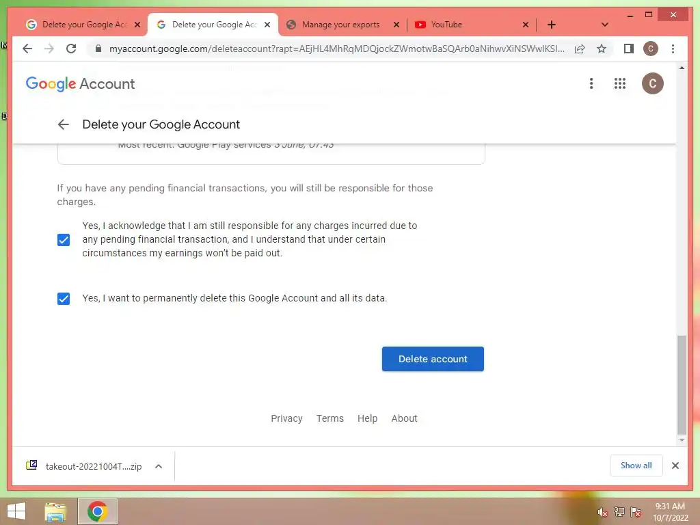The height and width of the screenshot is (525, 700).
Task: Go back from Delete your Google Account
Action: [x=64, y=124]
